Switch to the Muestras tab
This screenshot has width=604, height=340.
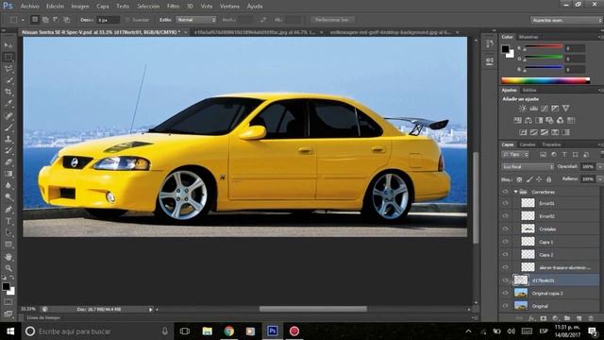528,37
